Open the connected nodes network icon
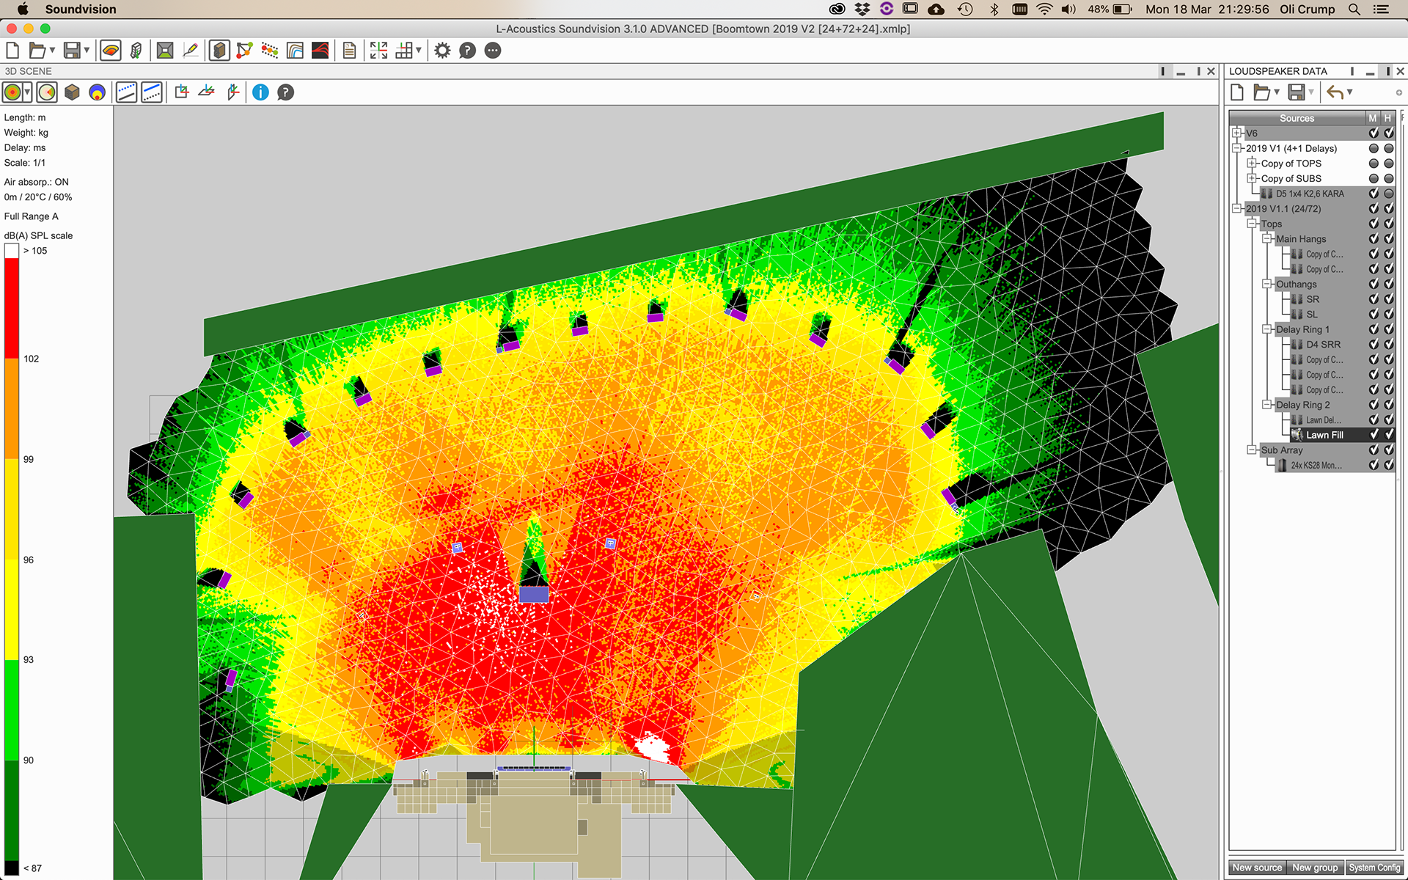Screen dimensions: 1408x880 tap(244, 51)
